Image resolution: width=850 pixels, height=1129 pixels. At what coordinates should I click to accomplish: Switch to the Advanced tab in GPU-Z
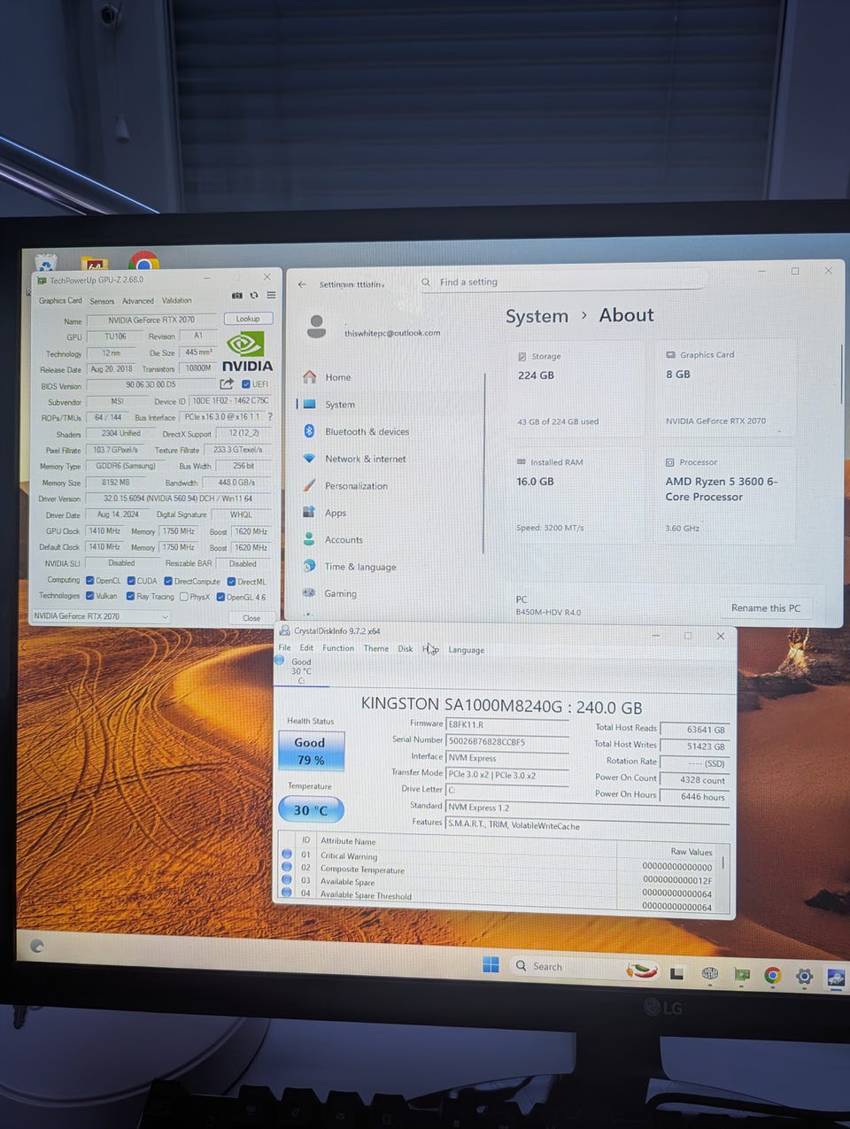(138, 301)
